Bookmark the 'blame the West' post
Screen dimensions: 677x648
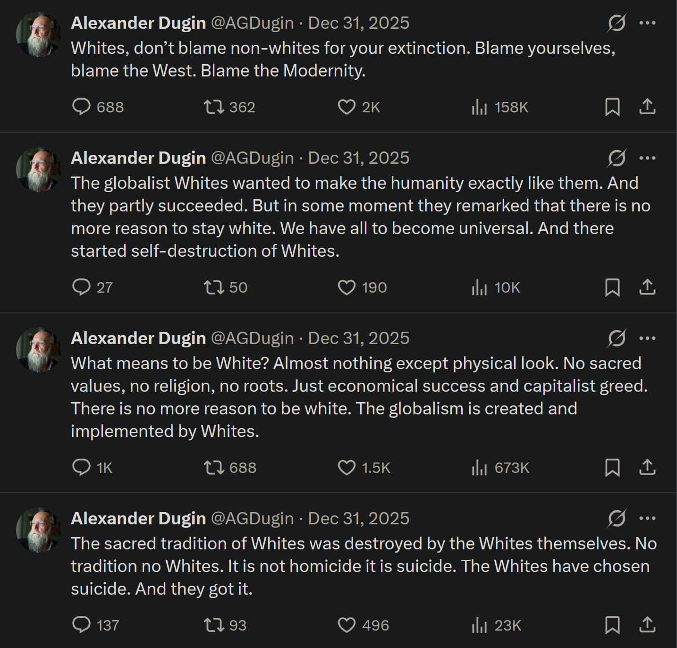pyautogui.click(x=612, y=107)
